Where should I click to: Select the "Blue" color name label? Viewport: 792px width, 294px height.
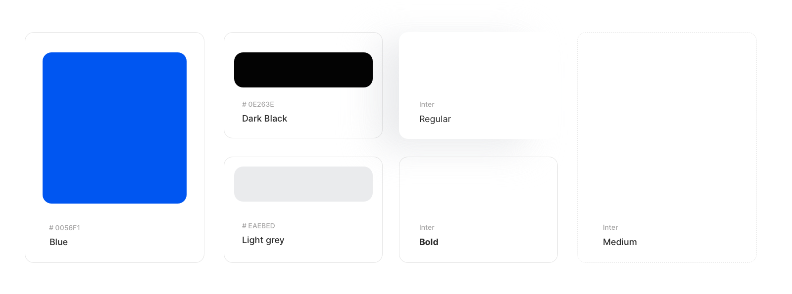click(x=58, y=242)
